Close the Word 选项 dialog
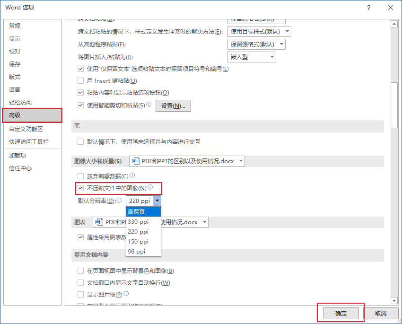This screenshot has width=402, height=324. (x=391, y=8)
